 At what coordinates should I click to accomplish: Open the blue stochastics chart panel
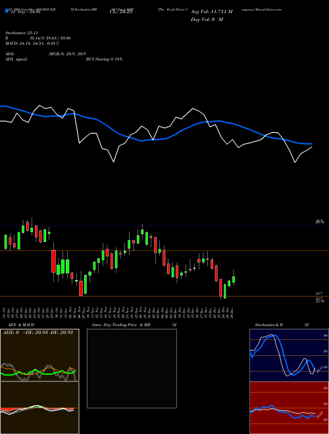pyautogui.click(x=289, y=355)
